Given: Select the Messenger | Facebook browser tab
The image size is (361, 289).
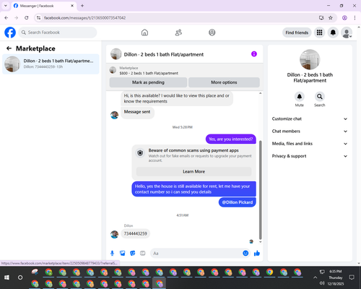Looking at the screenshot, I should click(44, 6).
